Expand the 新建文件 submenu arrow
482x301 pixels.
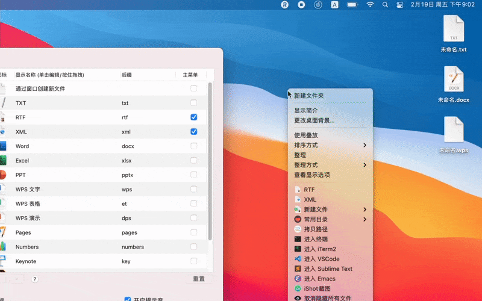tap(365, 209)
